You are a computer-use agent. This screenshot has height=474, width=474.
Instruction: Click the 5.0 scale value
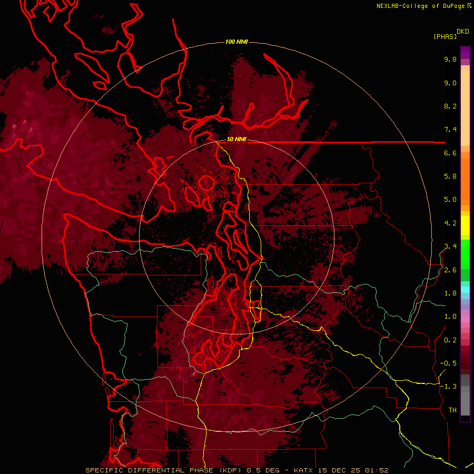[x=450, y=200]
